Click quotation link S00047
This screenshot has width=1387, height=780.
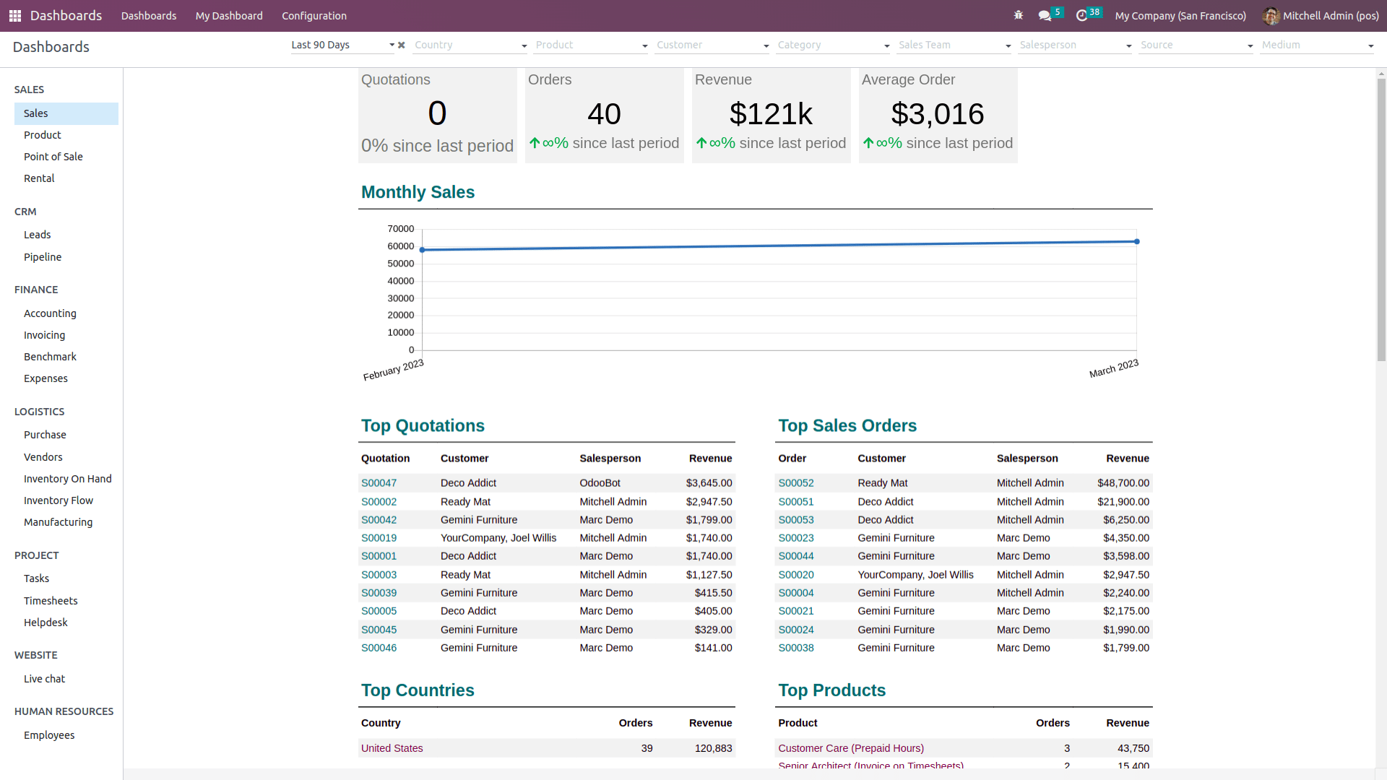click(x=379, y=482)
